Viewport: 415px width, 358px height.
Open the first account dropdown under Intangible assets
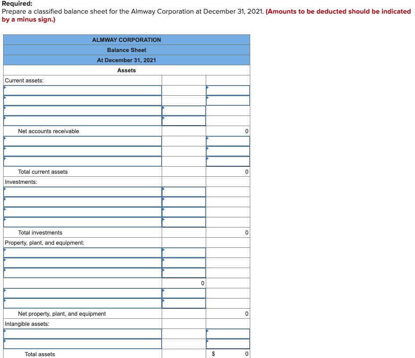click(82, 333)
